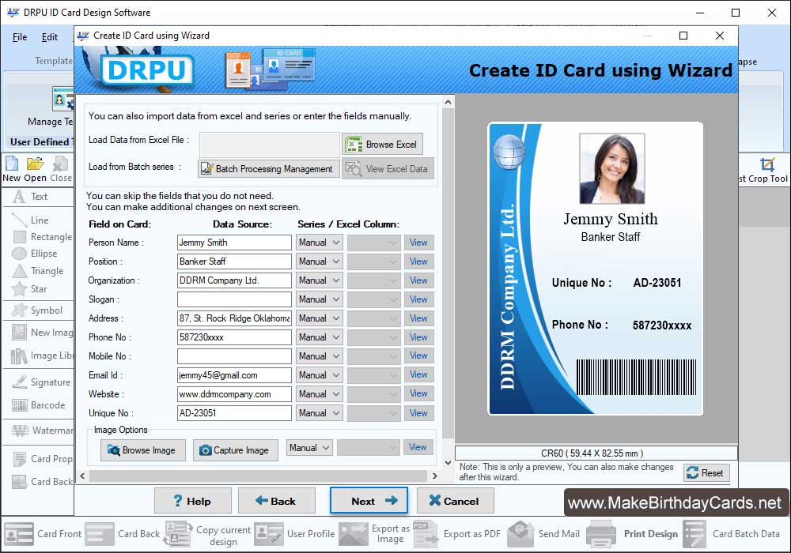The image size is (791, 553).
Task: Click the Reset preview button
Action: [706, 473]
